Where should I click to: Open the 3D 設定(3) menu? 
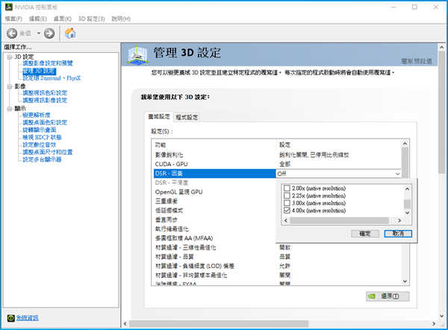(91, 19)
